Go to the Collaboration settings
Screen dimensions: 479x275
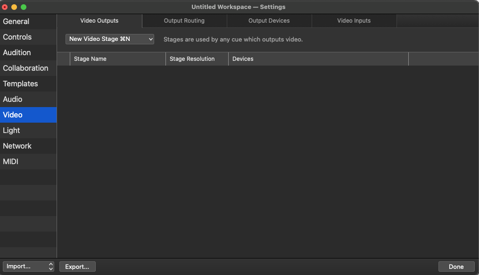pyautogui.click(x=26, y=68)
